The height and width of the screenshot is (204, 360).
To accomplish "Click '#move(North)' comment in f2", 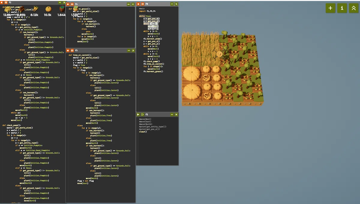I will point(145,124).
